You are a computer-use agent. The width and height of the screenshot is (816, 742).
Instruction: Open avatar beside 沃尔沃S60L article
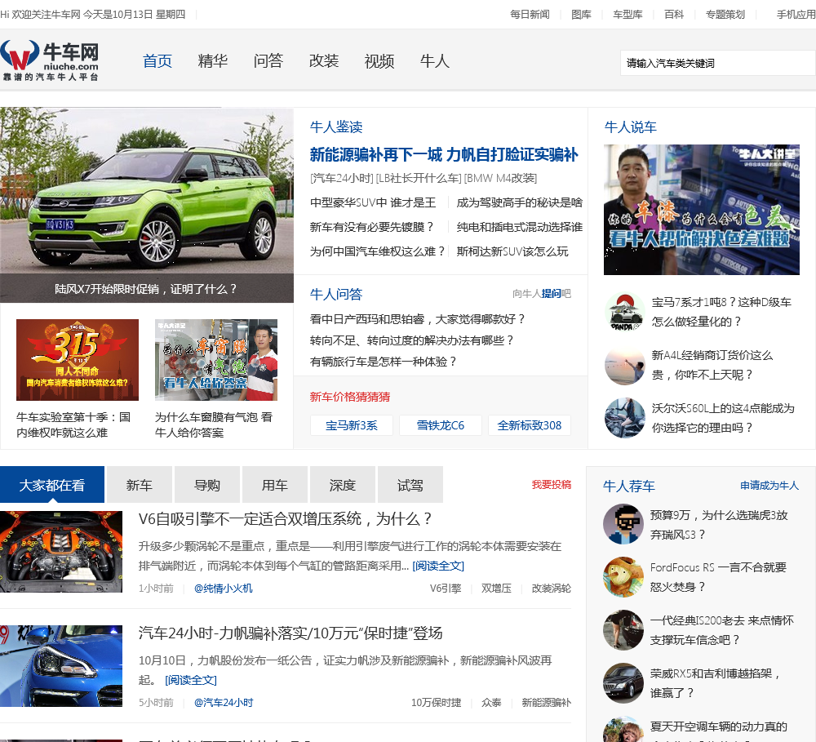(625, 418)
